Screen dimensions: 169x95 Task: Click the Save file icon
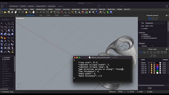9,12
